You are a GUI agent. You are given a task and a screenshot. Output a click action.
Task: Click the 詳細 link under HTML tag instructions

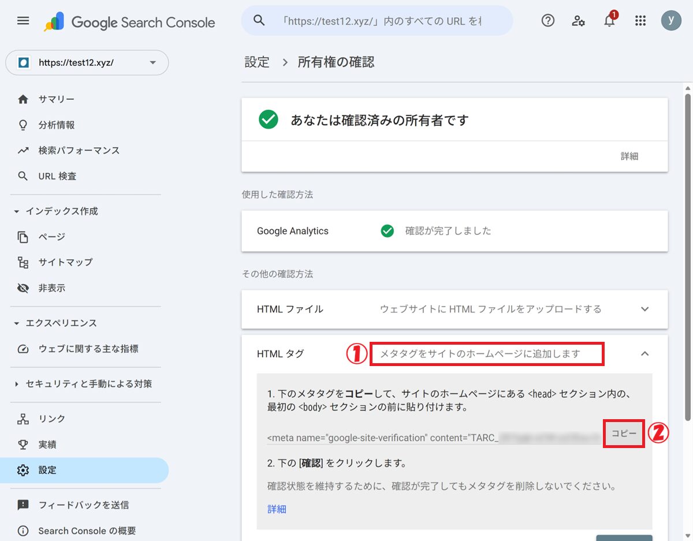point(277,509)
